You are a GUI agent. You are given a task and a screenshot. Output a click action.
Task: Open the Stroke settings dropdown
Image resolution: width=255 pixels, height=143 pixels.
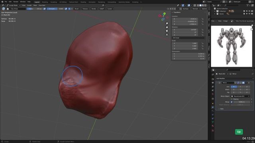94,9
